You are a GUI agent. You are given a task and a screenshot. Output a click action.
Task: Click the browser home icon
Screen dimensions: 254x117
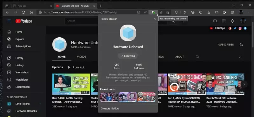31,12
